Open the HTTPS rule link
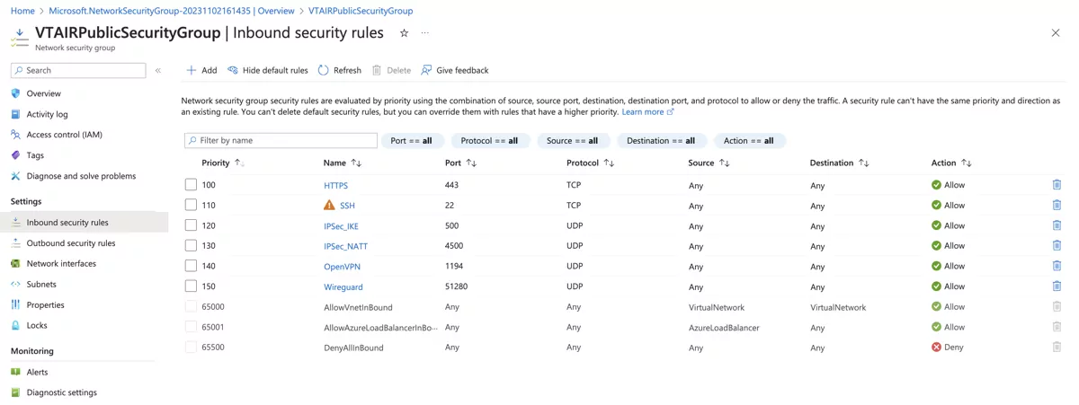The width and height of the screenshot is (1079, 405). pyautogui.click(x=335, y=186)
